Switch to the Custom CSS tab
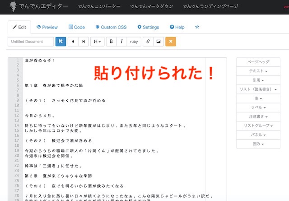This screenshot has width=289, height=201. coord(111,27)
